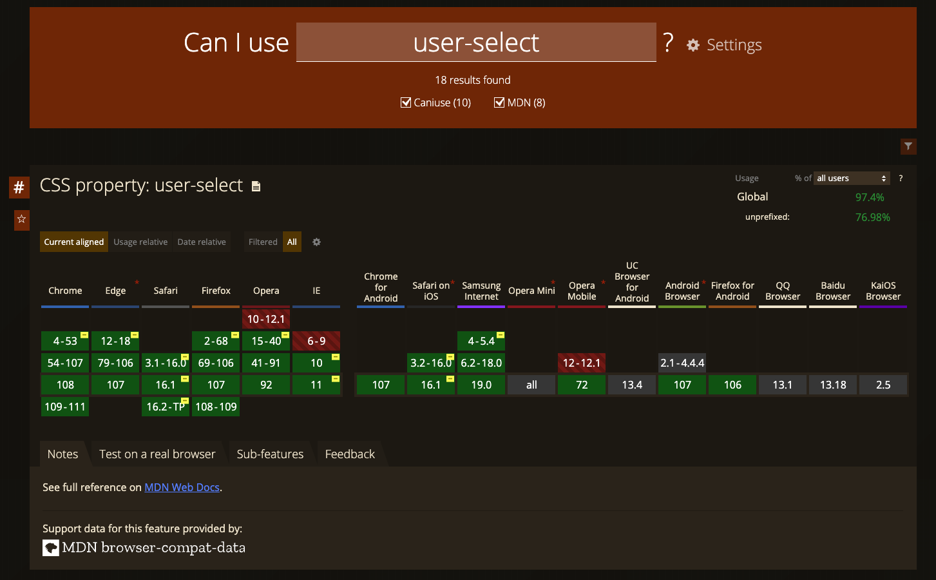
Task: Open the spec document icon beside the title
Action: (256, 186)
